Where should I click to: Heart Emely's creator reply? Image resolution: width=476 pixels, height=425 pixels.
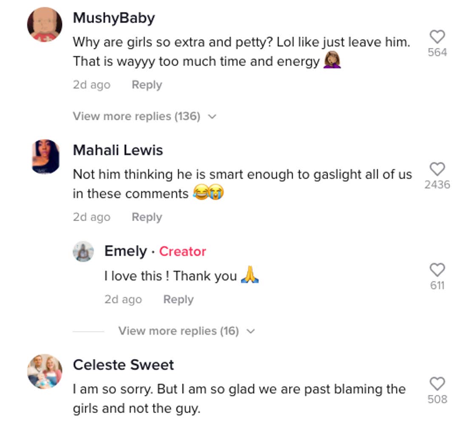[x=437, y=270]
